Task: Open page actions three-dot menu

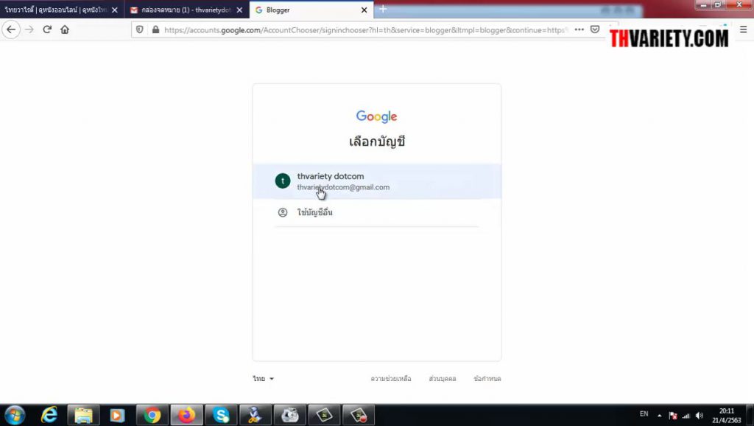Action: tap(579, 29)
